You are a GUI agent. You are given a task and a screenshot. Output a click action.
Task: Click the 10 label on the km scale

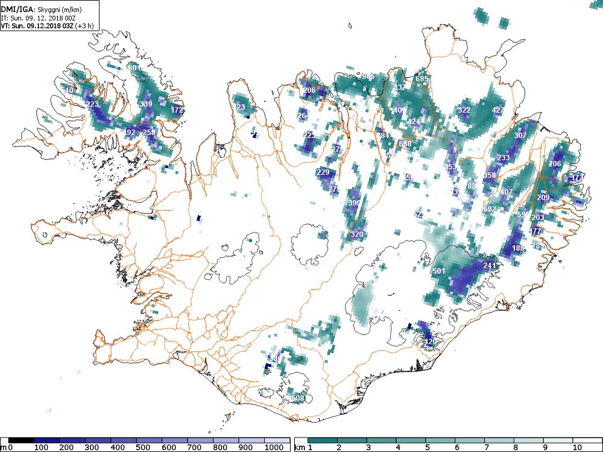click(x=576, y=447)
